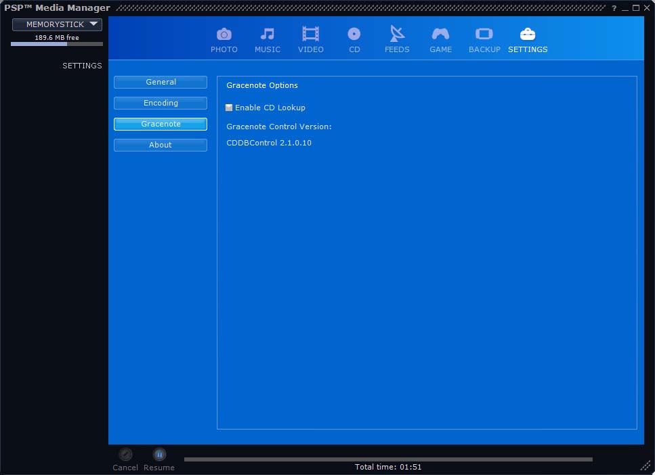Open the BACKUP PSP icon
This screenshot has width=655, height=475.
(484, 34)
